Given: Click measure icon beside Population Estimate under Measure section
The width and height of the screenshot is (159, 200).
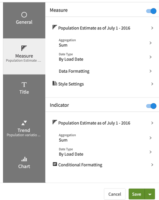Looking at the screenshot, I should coord(55,27).
